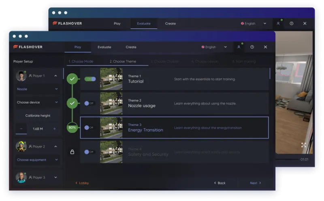Open the Nozzle equipment dropdown
Image resolution: width=324 pixels, height=201 pixels.
(38, 89)
